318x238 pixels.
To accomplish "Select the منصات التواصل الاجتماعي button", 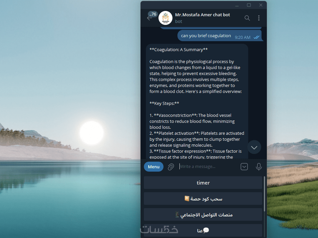I will click(x=203, y=214).
